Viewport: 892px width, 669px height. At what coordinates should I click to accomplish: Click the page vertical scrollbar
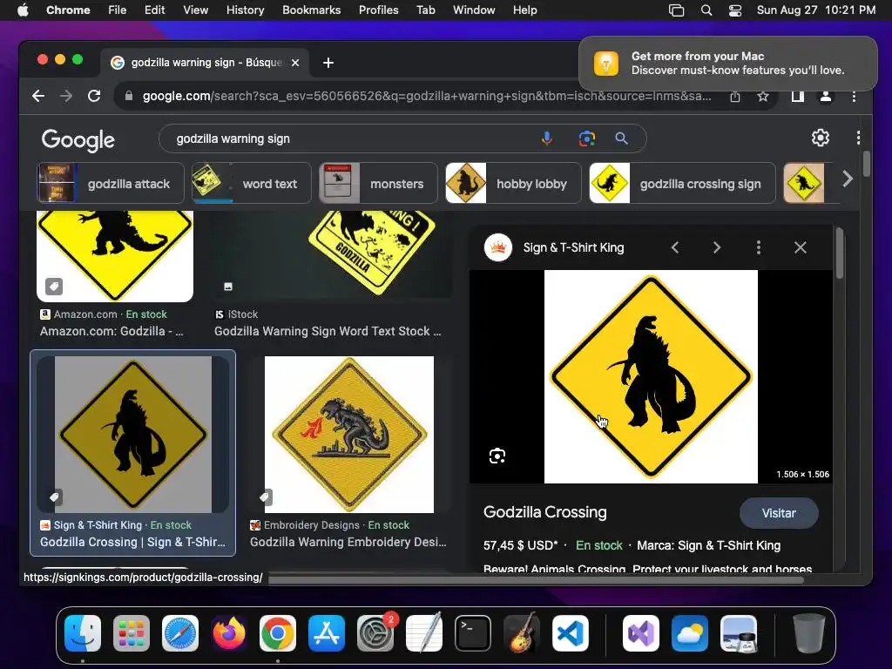tap(866, 164)
